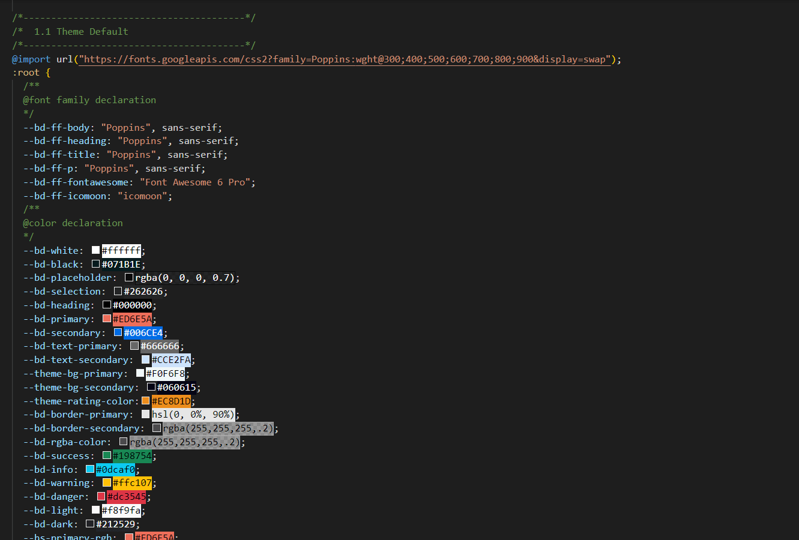This screenshot has height=540, width=799.
Task: Click the #198754 hex value
Action: [132, 455]
